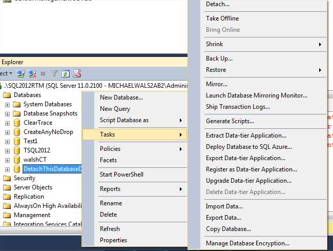
Task: Open the Reports submenu
Action: (x=135, y=189)
